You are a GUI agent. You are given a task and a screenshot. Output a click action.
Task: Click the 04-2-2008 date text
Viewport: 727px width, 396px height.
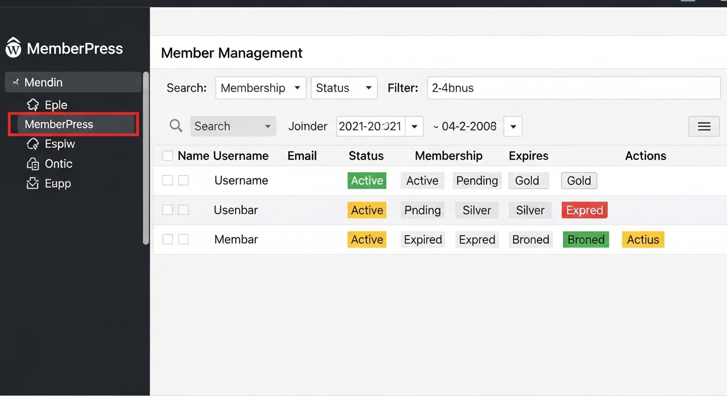coord(469,126)
